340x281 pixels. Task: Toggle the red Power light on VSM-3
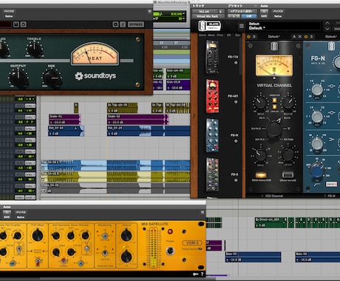170,231
